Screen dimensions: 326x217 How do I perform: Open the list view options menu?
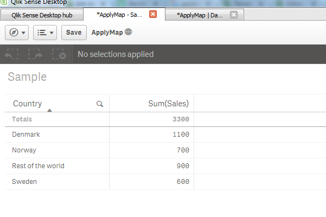(x=46, y=33)
